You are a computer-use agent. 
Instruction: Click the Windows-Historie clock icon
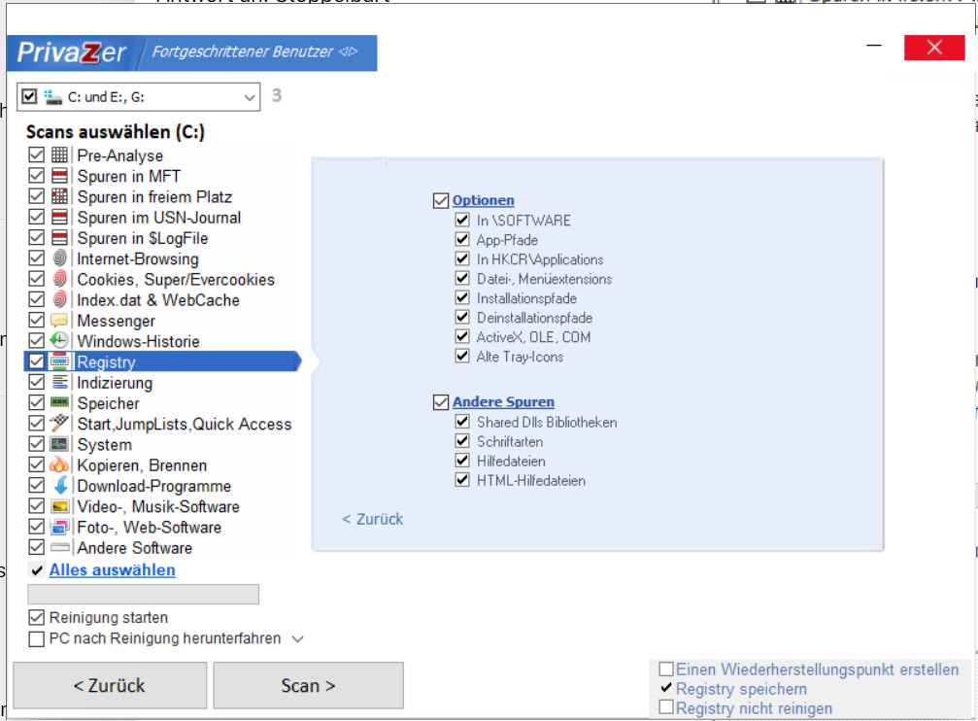(x=60, y=341)
